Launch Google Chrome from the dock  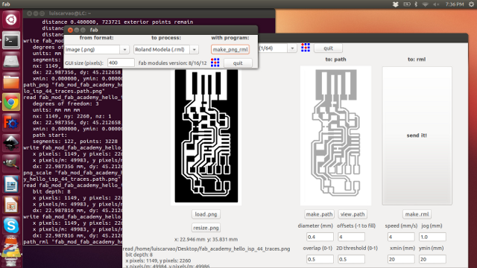pyautogui.click(x=11, y=103)
